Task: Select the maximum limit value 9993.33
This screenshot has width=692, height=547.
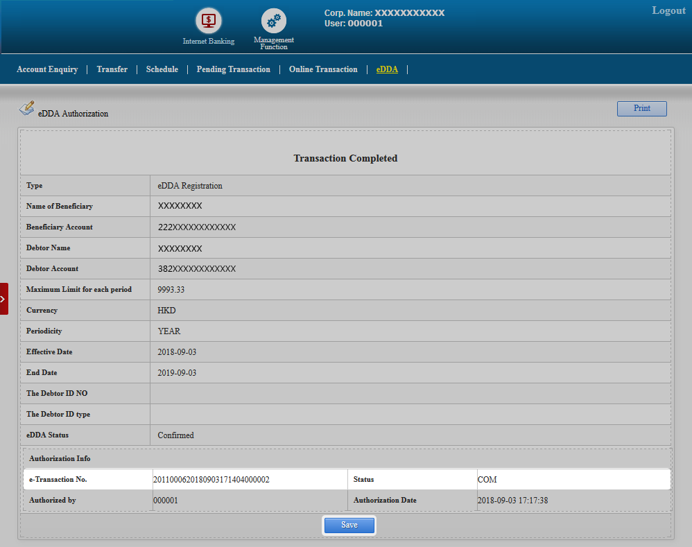Action: click(171, 290)
